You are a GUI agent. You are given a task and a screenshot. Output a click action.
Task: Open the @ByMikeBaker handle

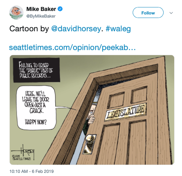[41, 16]
